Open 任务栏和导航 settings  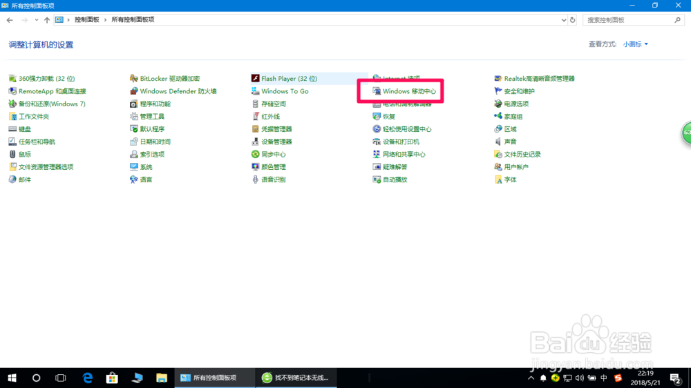(x=32, y=142)
